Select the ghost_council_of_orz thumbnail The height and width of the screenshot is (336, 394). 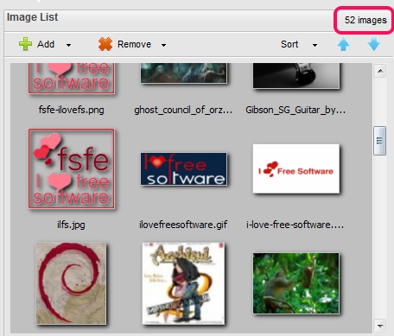[184, 73]
